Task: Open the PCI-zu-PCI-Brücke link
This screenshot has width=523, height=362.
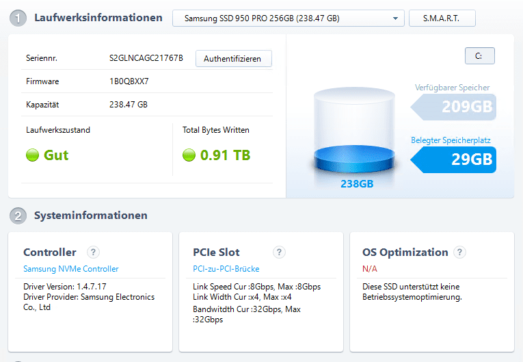Action: click(226, 269)
